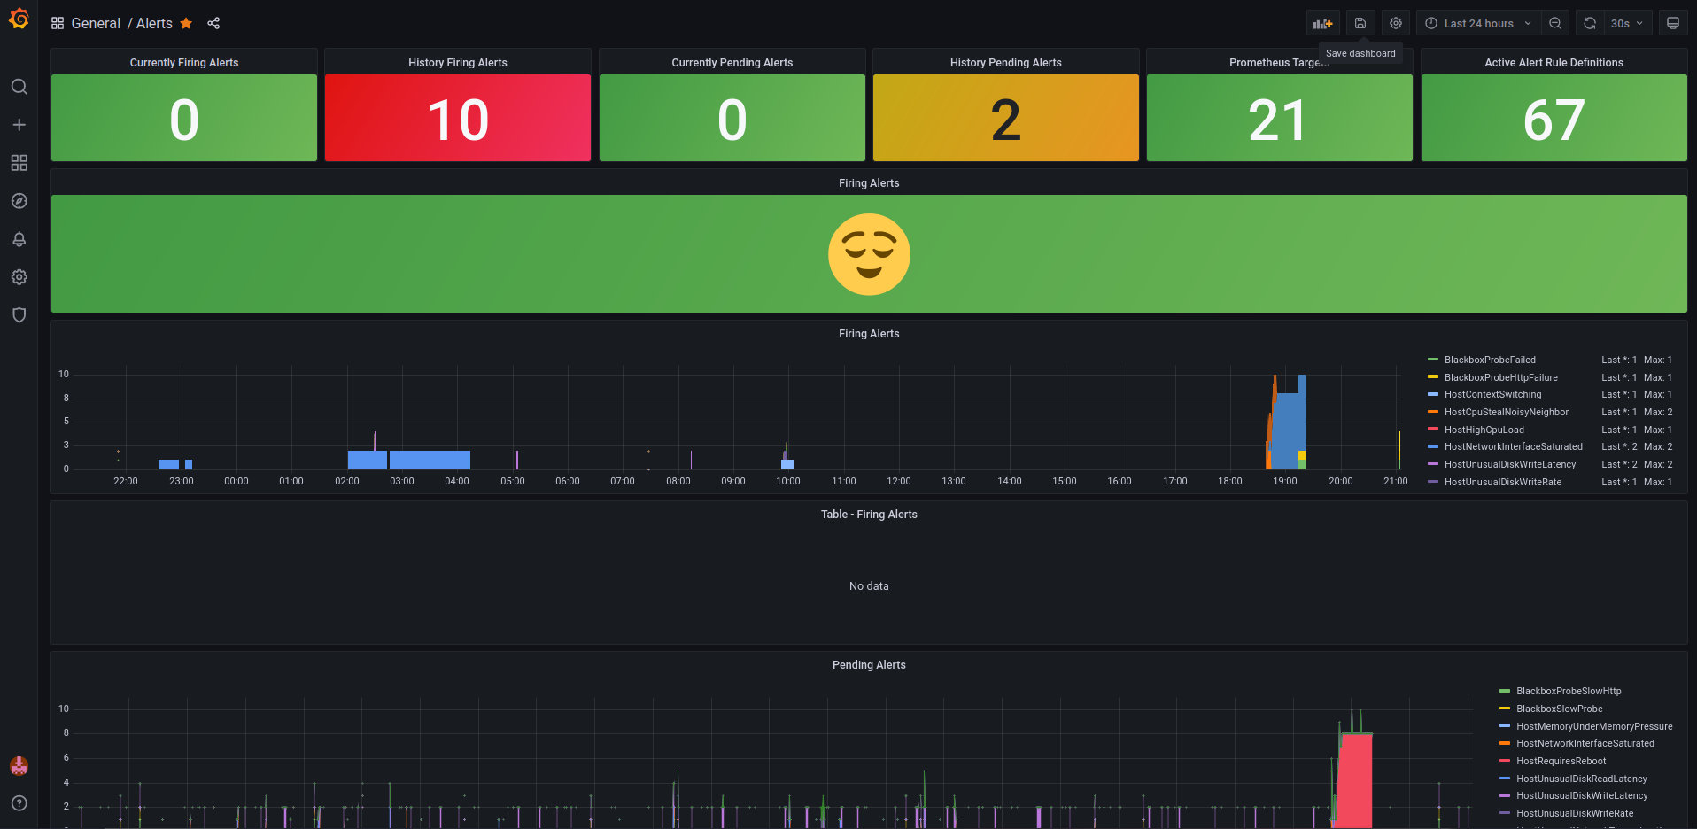1697x829 pixels.
Task: Share the dashboard via share icon
Action: coord(213,24)
